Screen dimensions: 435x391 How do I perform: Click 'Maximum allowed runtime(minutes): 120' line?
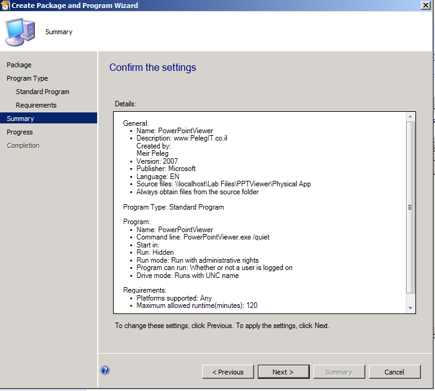[197, 305]
